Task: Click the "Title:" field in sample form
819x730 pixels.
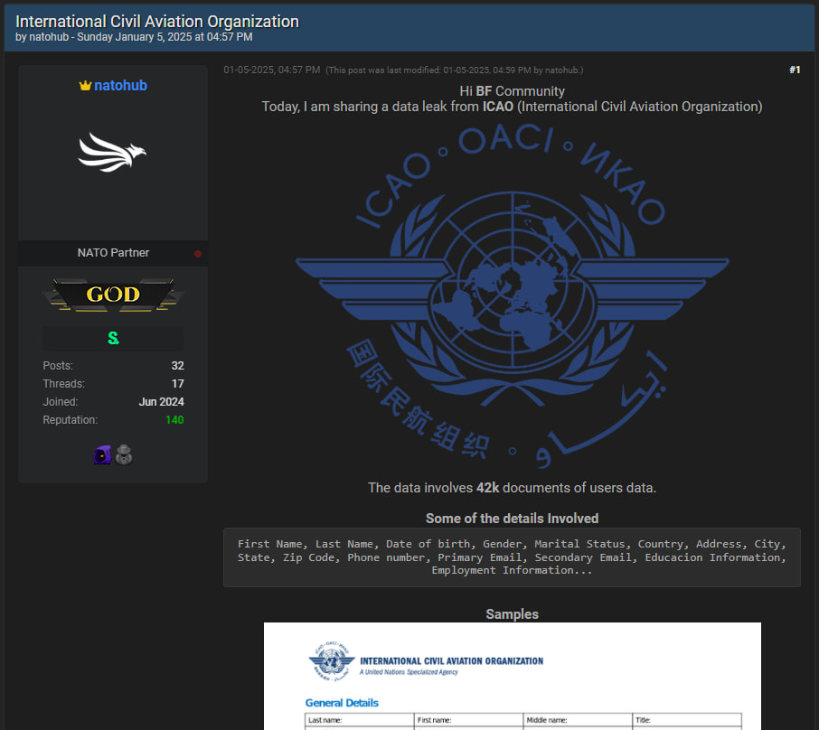Action: point(687,721)
